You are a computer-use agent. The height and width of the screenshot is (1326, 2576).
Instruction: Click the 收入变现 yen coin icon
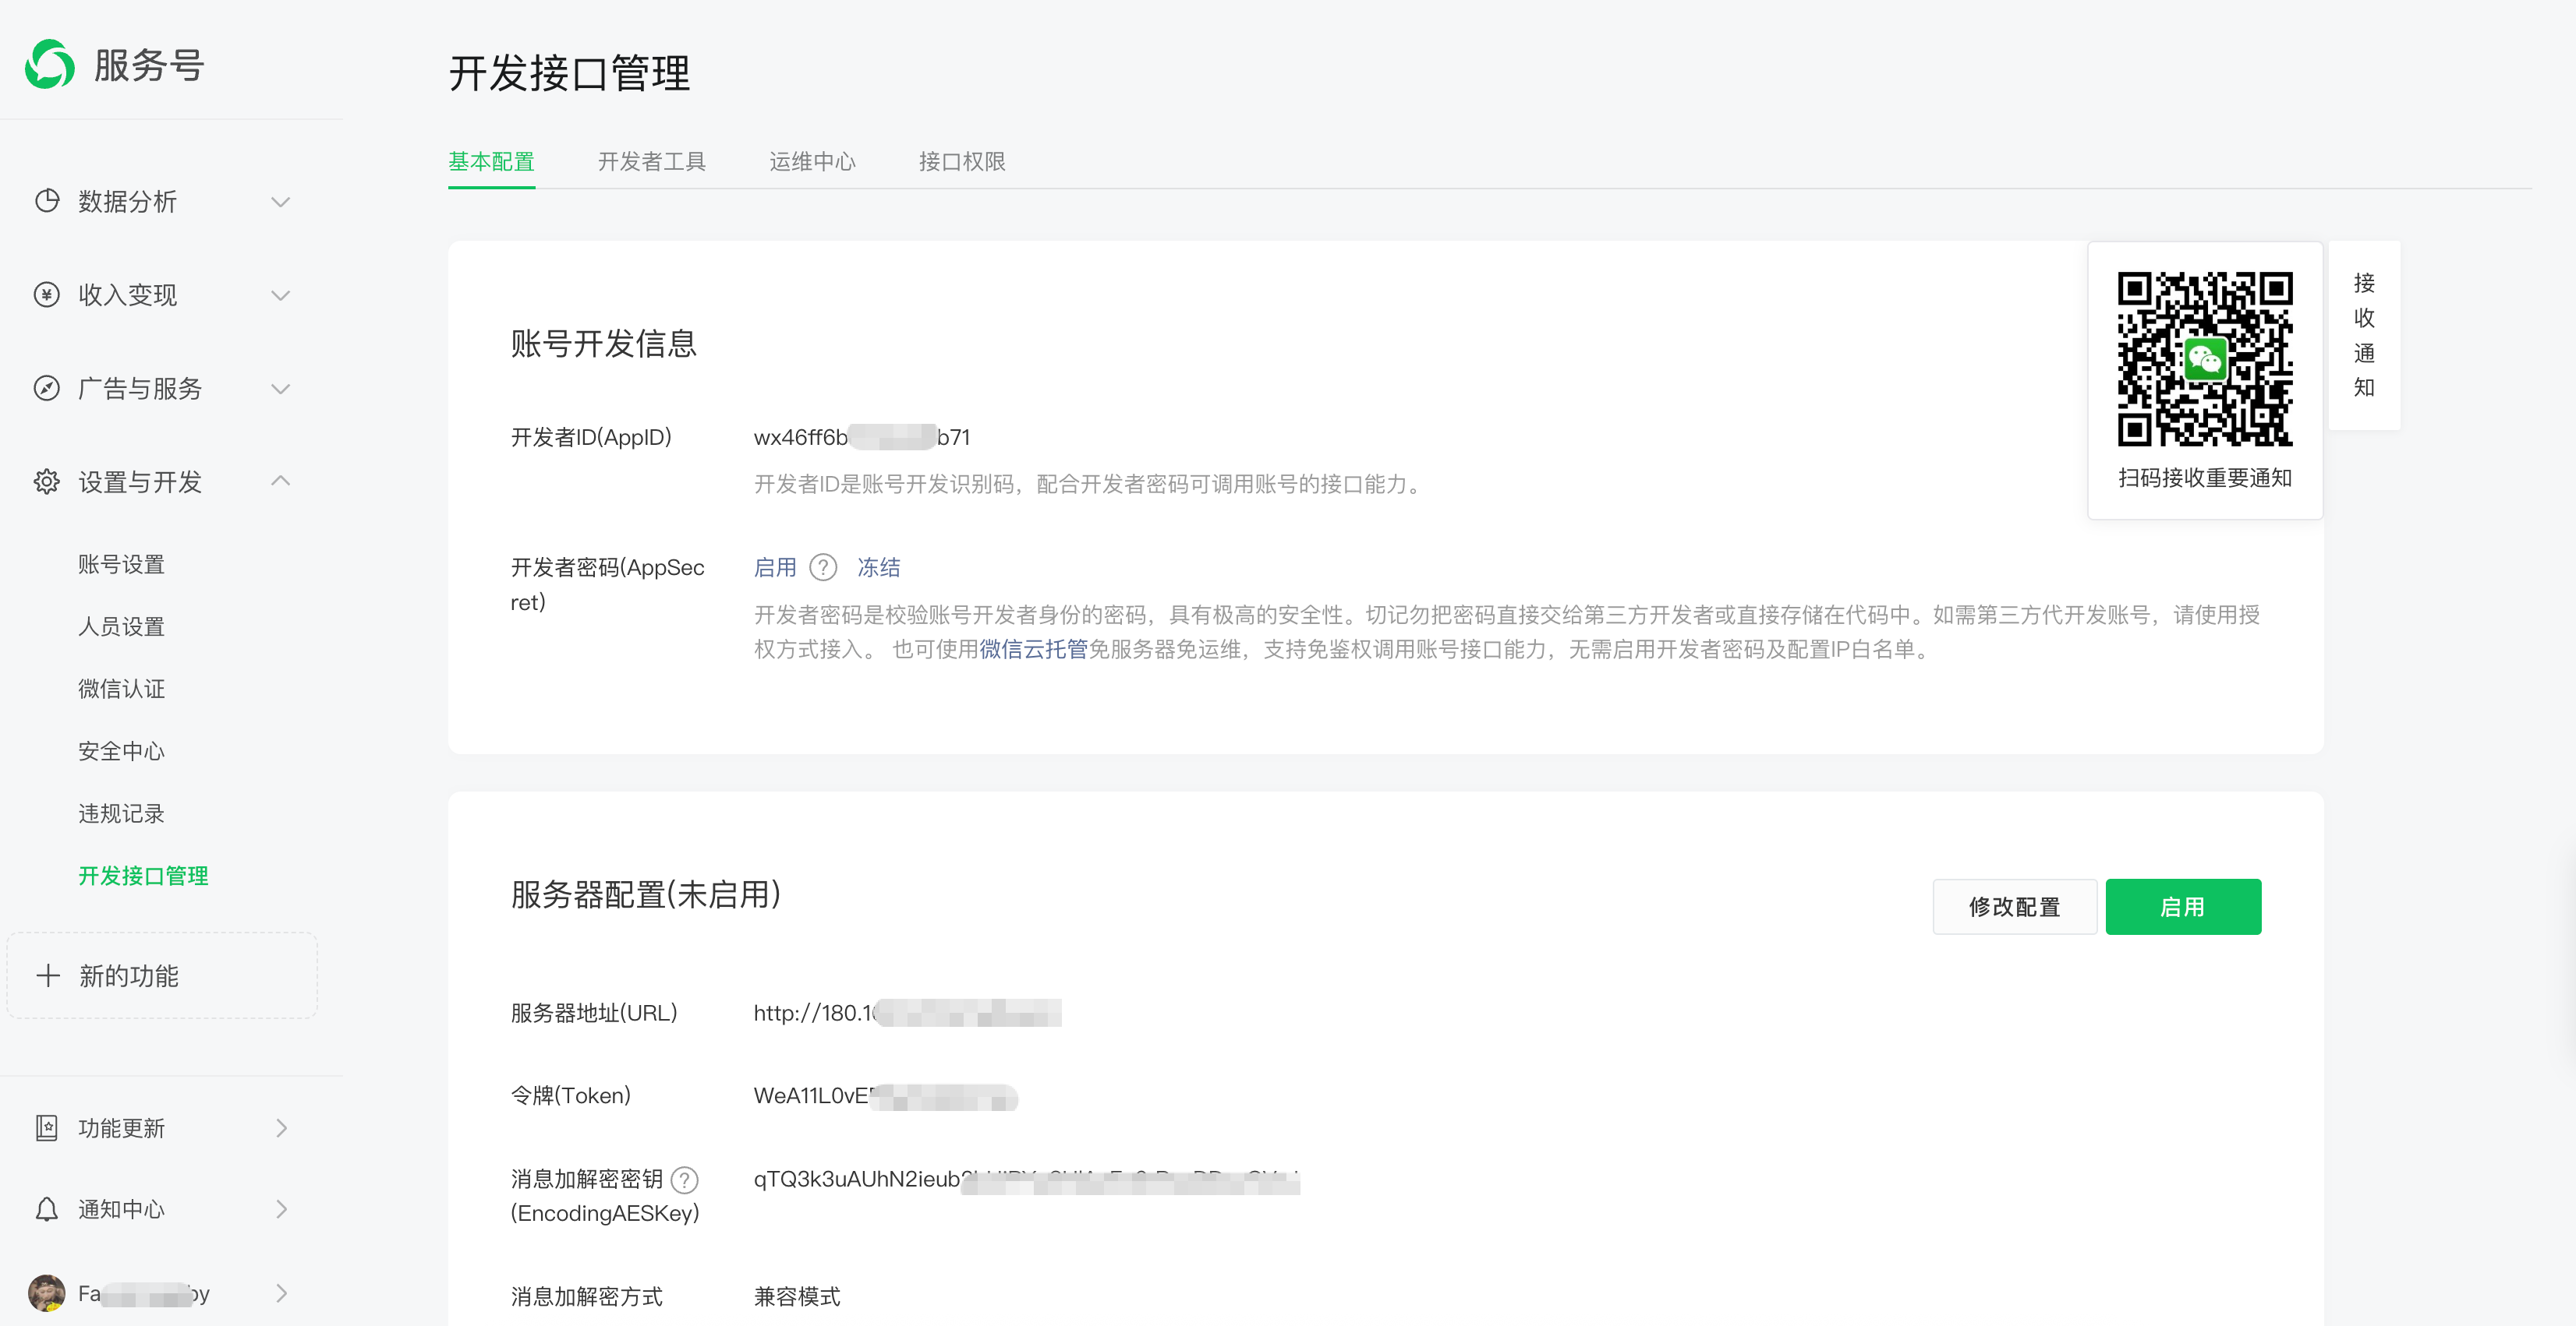47,294
